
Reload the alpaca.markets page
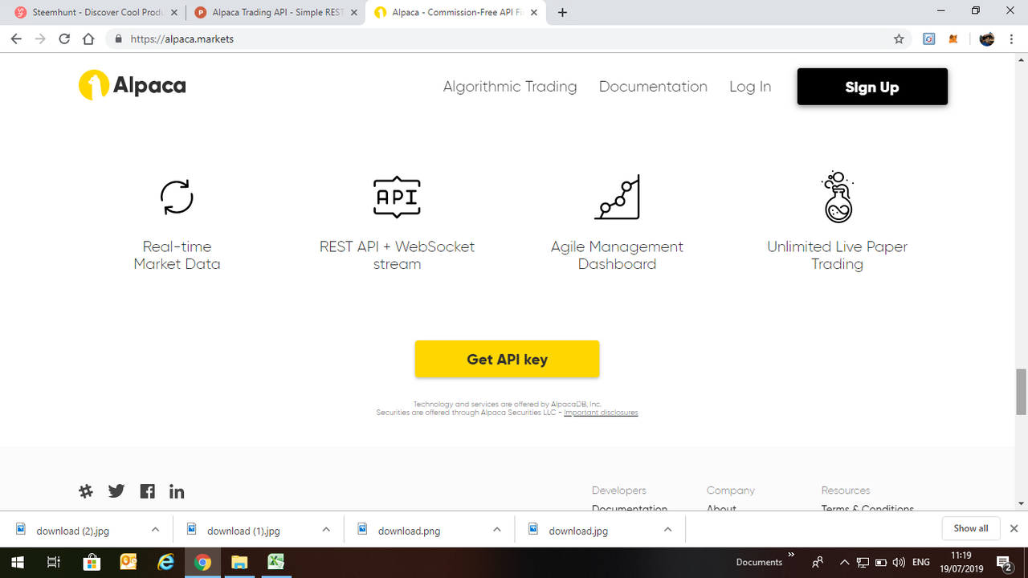tap(64, 39)
